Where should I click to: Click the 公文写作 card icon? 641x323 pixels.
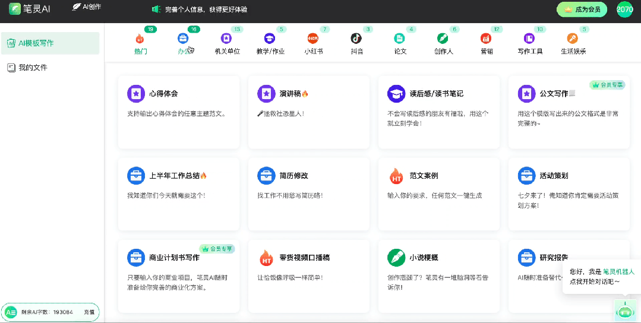(x=526, y=93)
